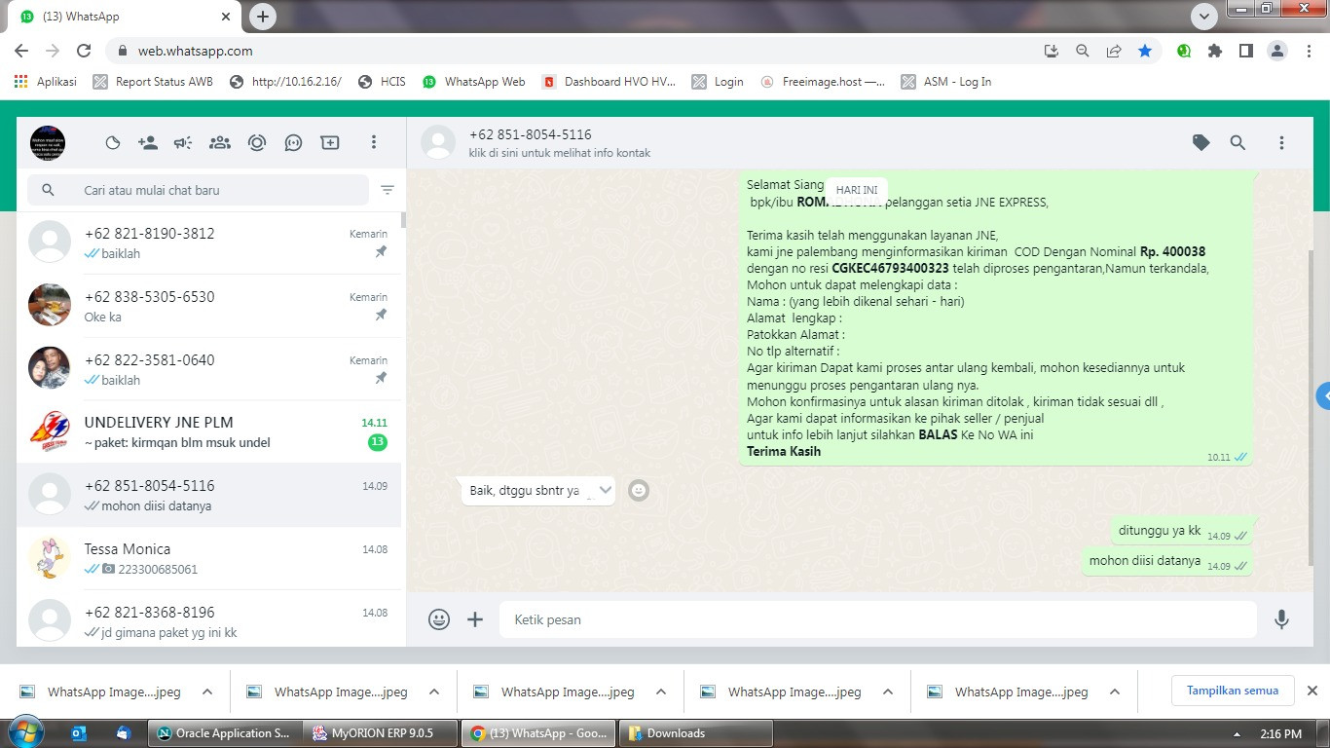The height and width of the screenshot is (748, 1330).
Task: Click the 13 unread badge on UNDELIVERY JNE PLM
Action: tap(378, 443)
